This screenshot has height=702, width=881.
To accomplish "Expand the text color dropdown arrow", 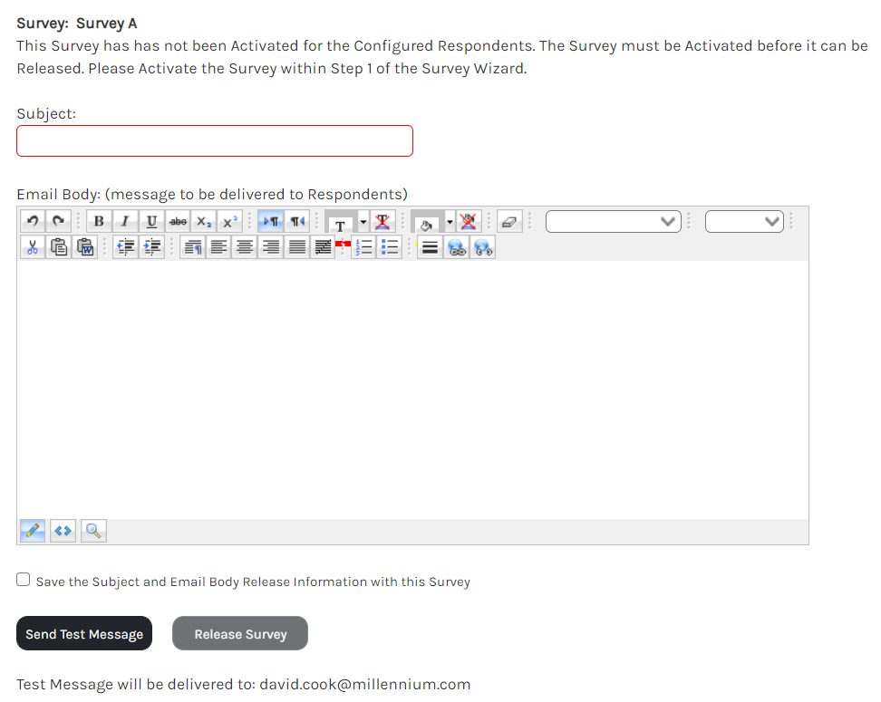I will pos(363,222).
